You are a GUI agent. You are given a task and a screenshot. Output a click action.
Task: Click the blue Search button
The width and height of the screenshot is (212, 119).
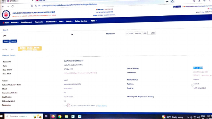[x=6, y=41]
